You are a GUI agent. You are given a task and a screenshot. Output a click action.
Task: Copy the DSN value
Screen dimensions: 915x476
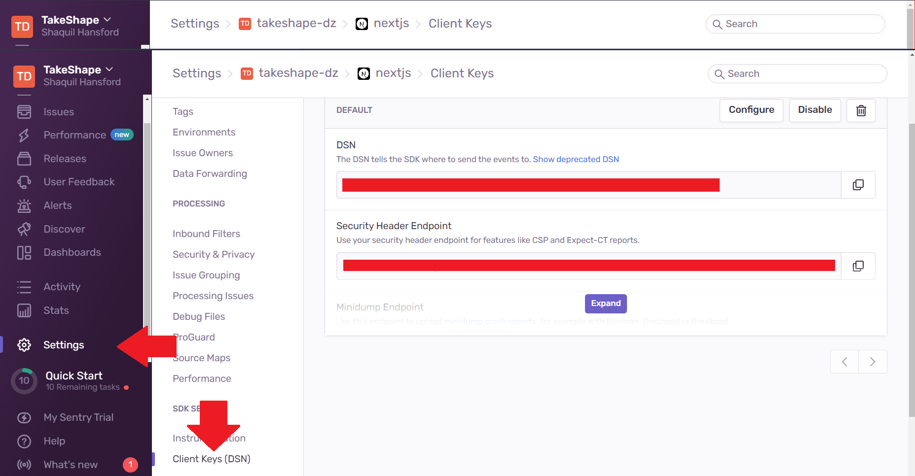pyautogui.click(x=858, y=185)
